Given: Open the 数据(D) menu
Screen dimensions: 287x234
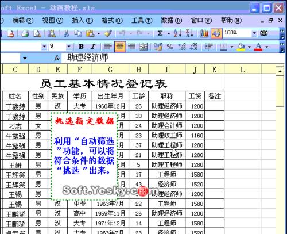Looking at the screenshot, I should 172,20.
